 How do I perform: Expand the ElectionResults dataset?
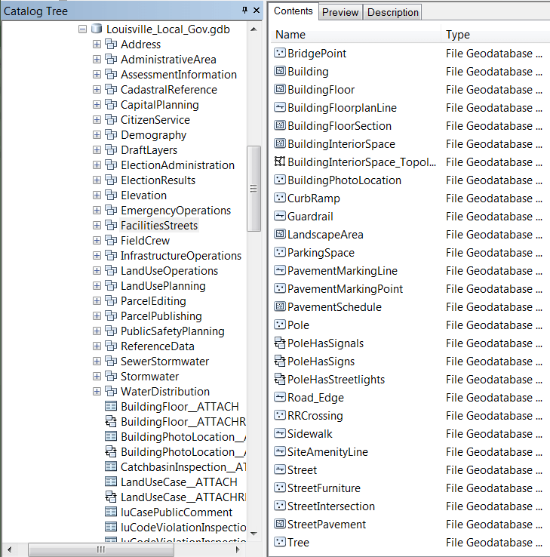click(97, 180)
